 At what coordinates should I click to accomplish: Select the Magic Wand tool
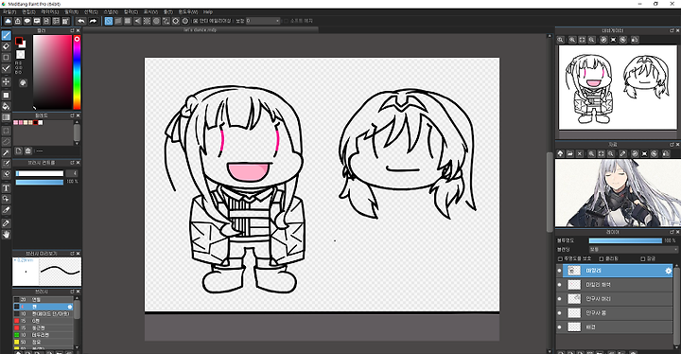[6, 152]
